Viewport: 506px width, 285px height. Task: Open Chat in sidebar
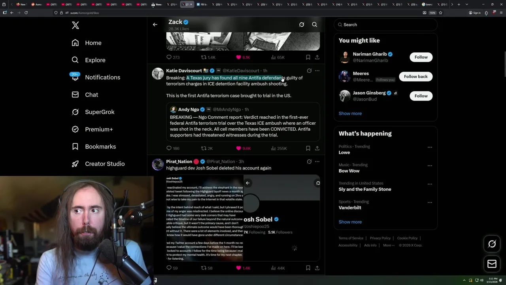pyautogui.click(x=85, y=95)
